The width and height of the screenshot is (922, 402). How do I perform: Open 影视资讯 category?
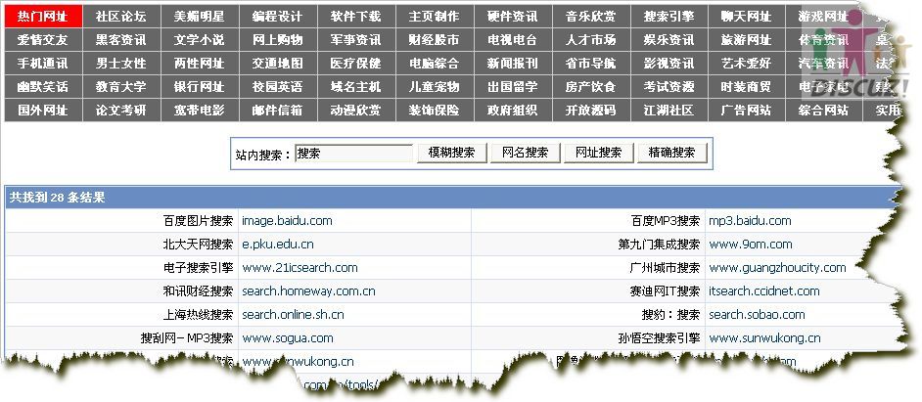click(669, 64)
